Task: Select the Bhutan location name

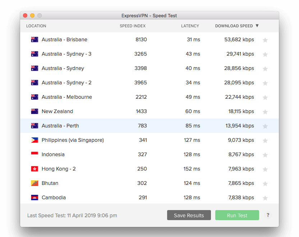Action: click(50, 183)
